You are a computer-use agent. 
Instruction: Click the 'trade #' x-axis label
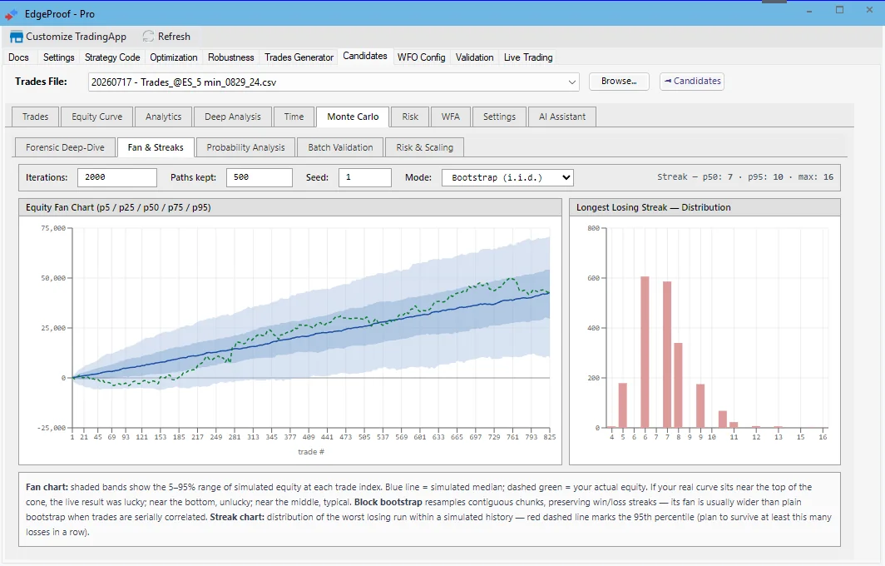tap(311, 452)
